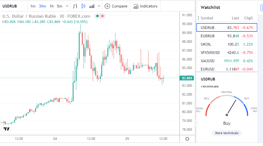Click the pink approximate data indicator icon
Viewport: 263px width, 146px height.
pyautogui.click(x=102, y=16)
